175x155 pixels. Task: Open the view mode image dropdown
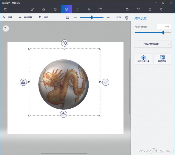coord(127,18)
